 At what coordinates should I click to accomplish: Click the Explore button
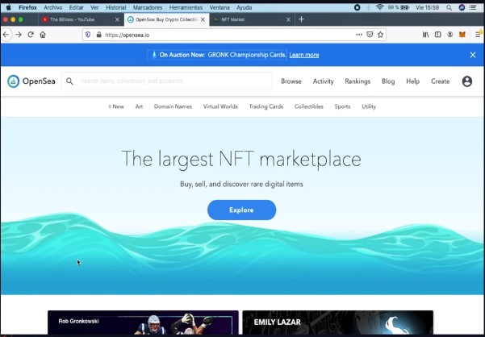tap(241, 210)
